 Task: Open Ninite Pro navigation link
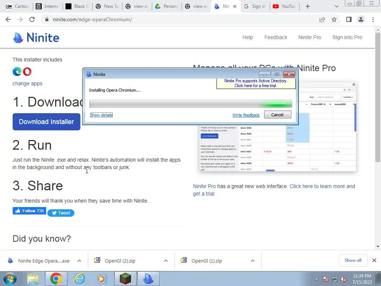[310, 37]
